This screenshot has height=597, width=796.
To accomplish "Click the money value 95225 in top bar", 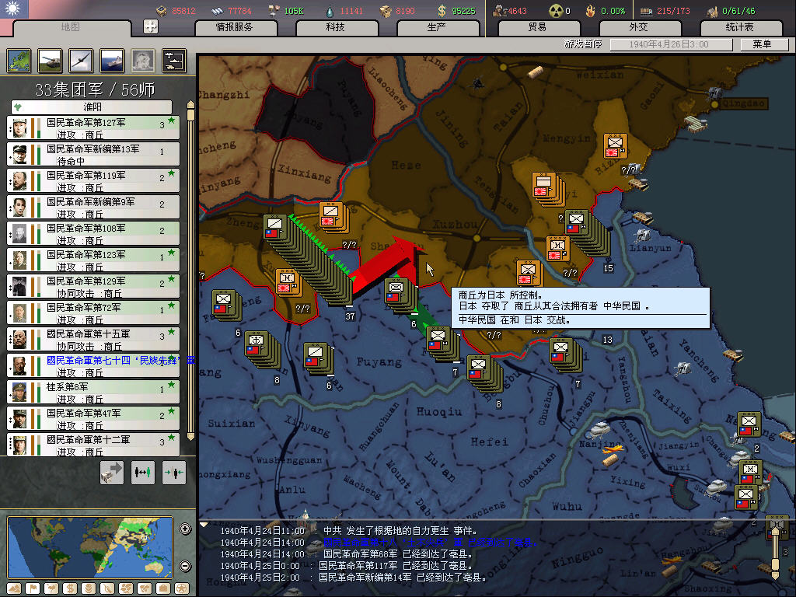I will pyautogui.click(x=463, y=11).
